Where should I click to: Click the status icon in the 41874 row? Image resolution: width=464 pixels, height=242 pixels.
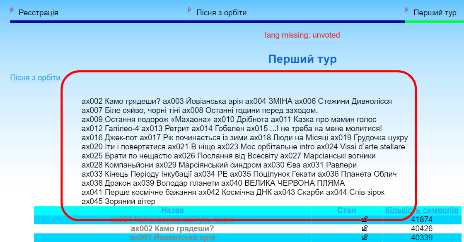click(x=364, y=220)
